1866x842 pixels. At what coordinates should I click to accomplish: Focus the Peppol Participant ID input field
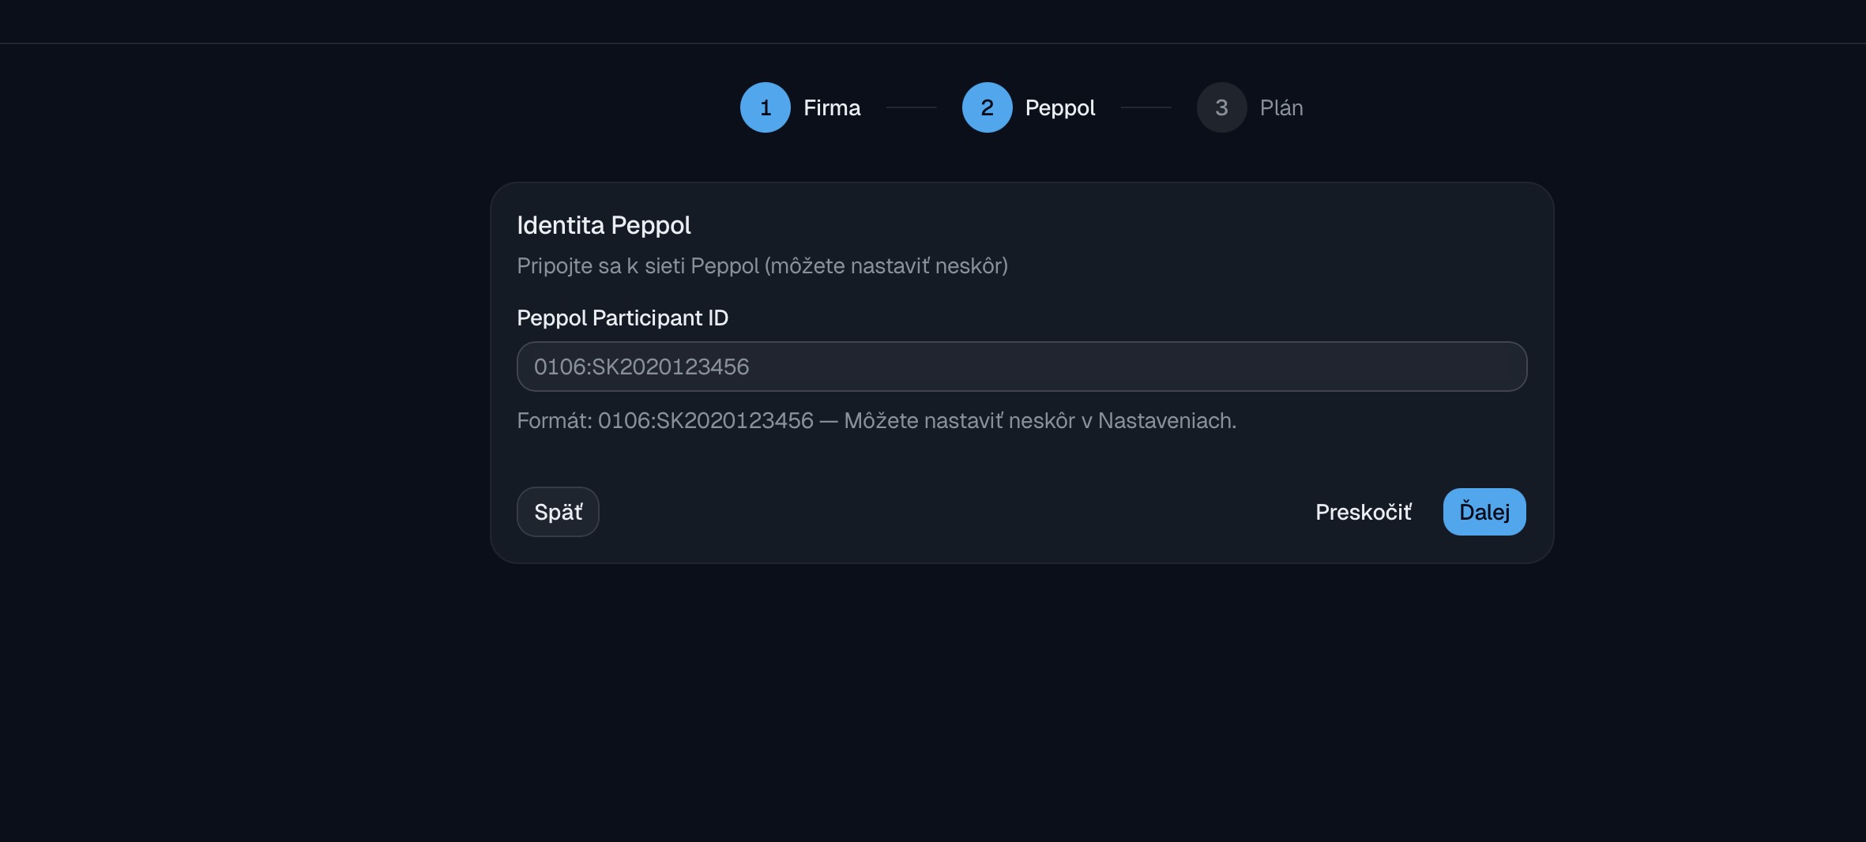pyautogui.click(x=1106, y=366)
